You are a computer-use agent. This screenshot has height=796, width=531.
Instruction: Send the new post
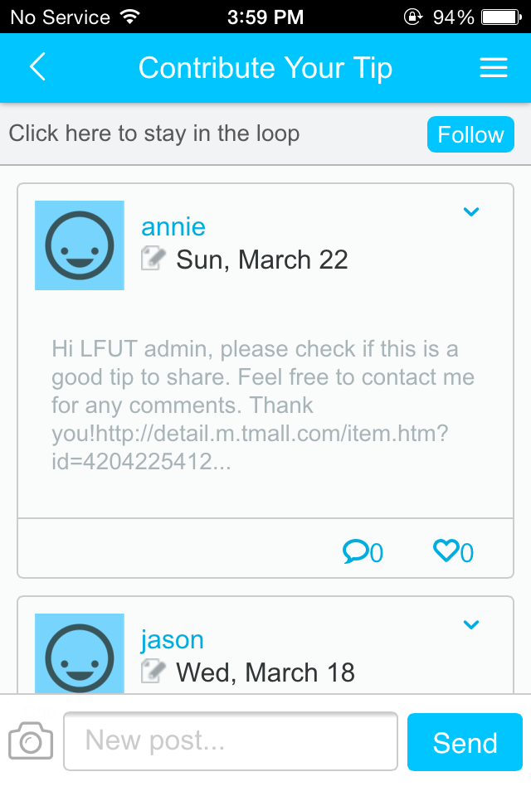coord(465,742)
